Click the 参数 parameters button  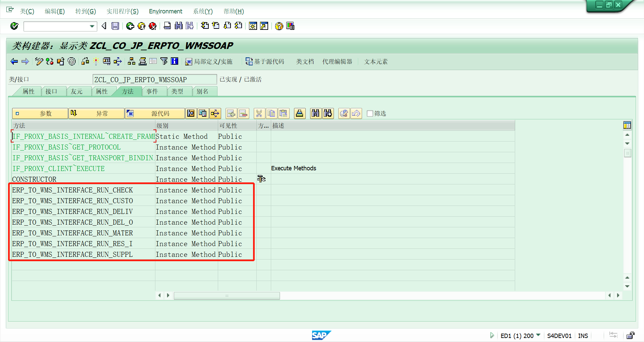coord(40,114)
